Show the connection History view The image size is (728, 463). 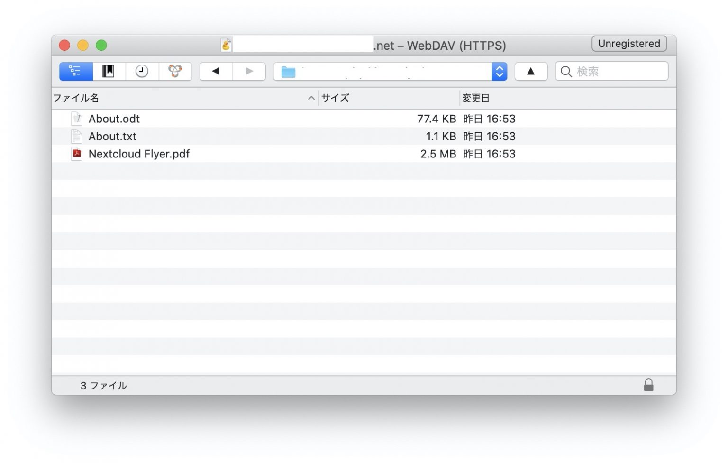(142, 72)
